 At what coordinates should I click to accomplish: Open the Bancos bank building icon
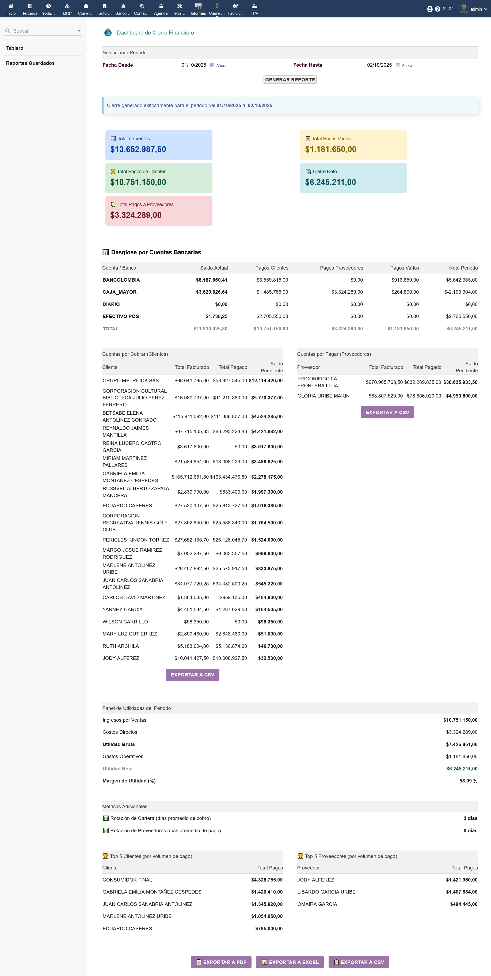(123, 6)
